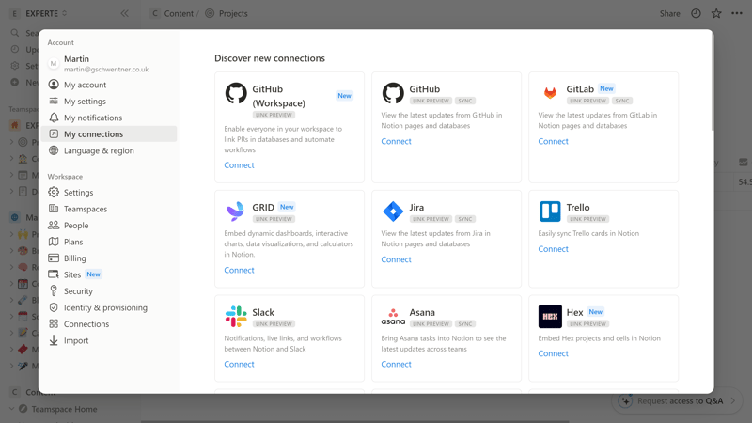Connect the Jira integration
This screenshot has width=752, height=423.
click(x=396, y=259)
